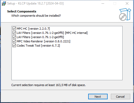This screenshot has height=103, width=134.
Task: Click the disk space requirement text
Action: click(x=48, y=85)
